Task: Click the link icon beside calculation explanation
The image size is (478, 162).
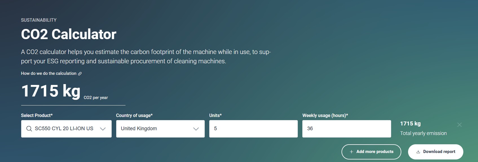Action: (80, 74)
